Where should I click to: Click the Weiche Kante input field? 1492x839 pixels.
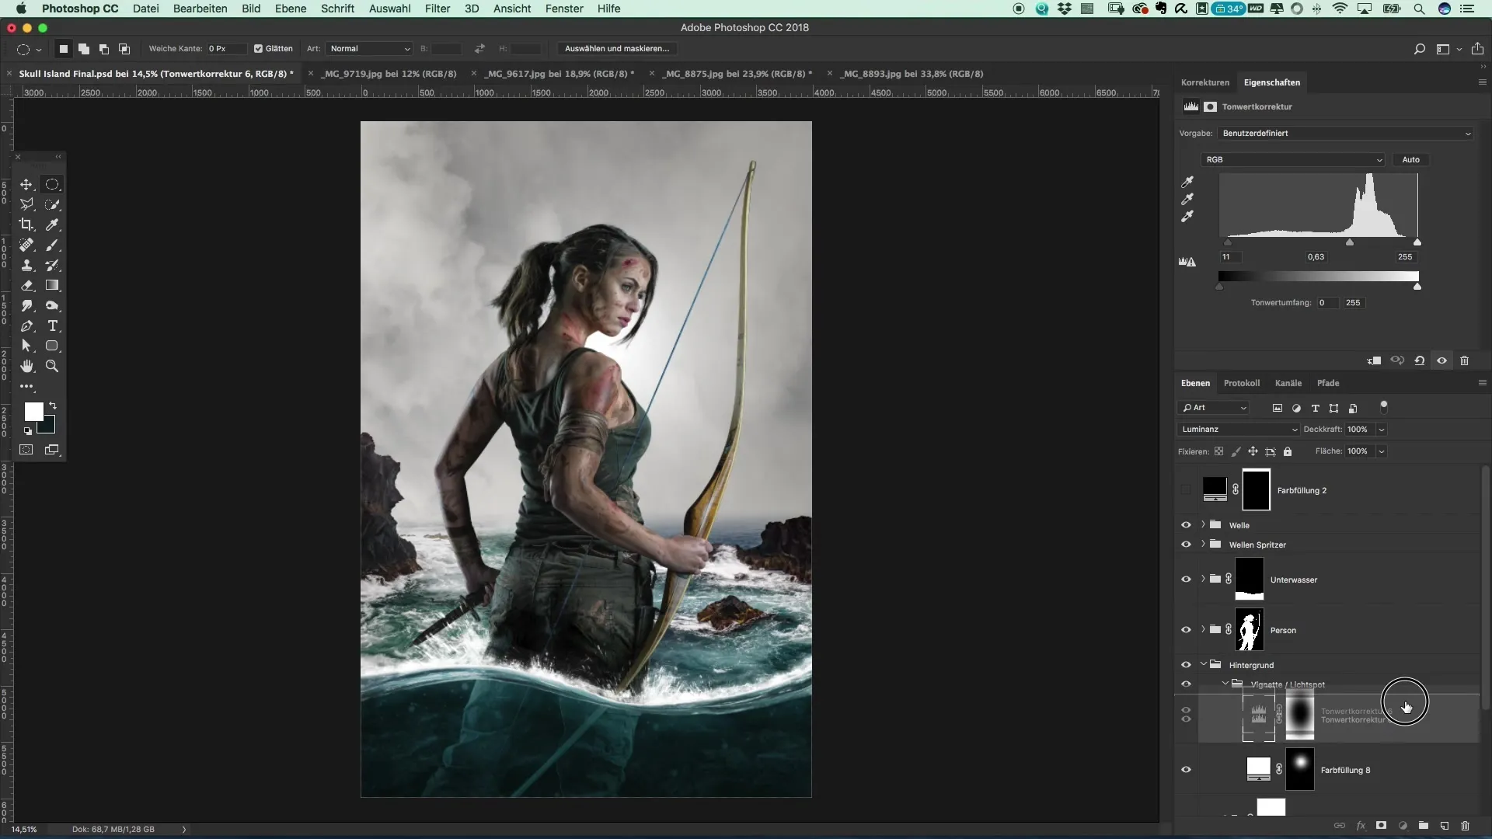tap(226, 48)
